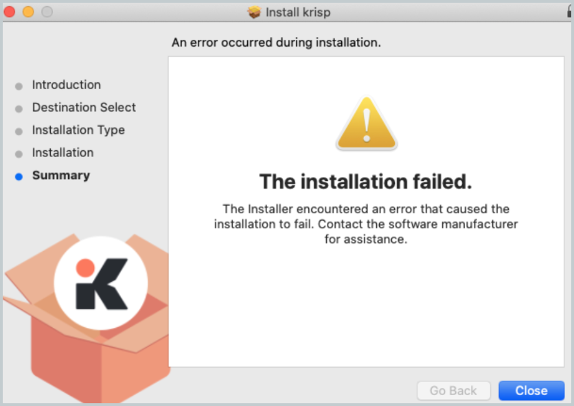The image size is (574, 406).
Task: Click the gray bullet beside Installation
Action: [x=19, y=154]
